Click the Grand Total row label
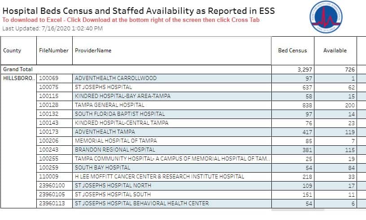 pyautogui.click(x=18, y=69)
